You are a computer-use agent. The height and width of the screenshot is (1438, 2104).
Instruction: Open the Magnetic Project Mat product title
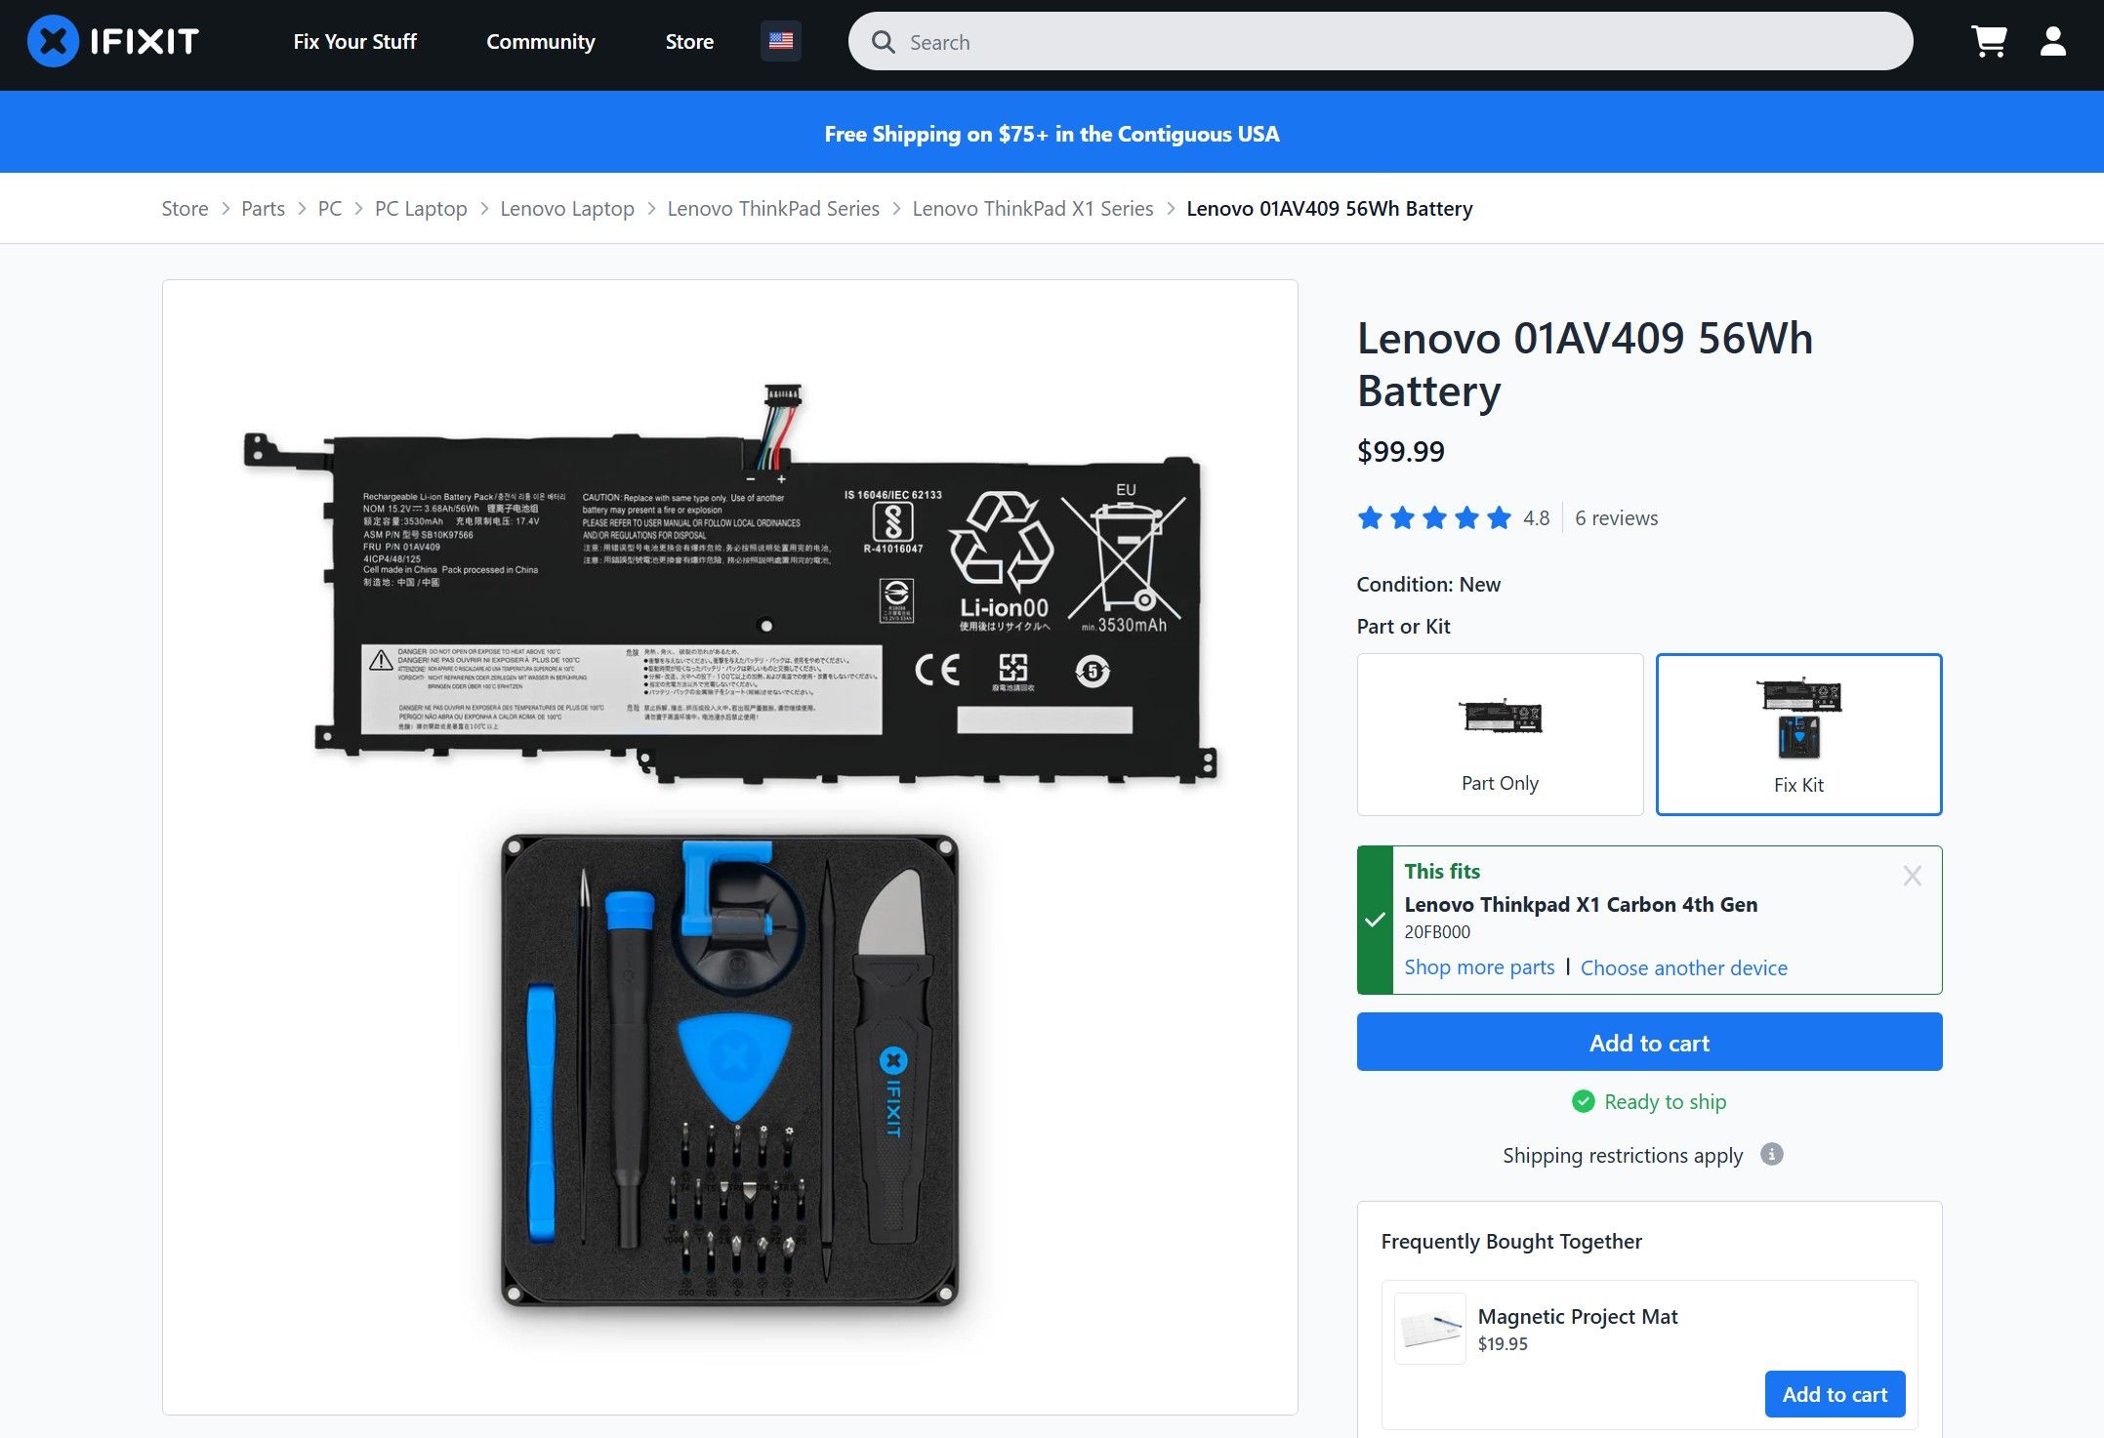(x=1578, y=1316)
